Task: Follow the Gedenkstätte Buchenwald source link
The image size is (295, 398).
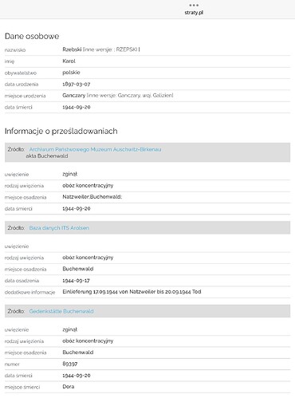Action: 61,311
